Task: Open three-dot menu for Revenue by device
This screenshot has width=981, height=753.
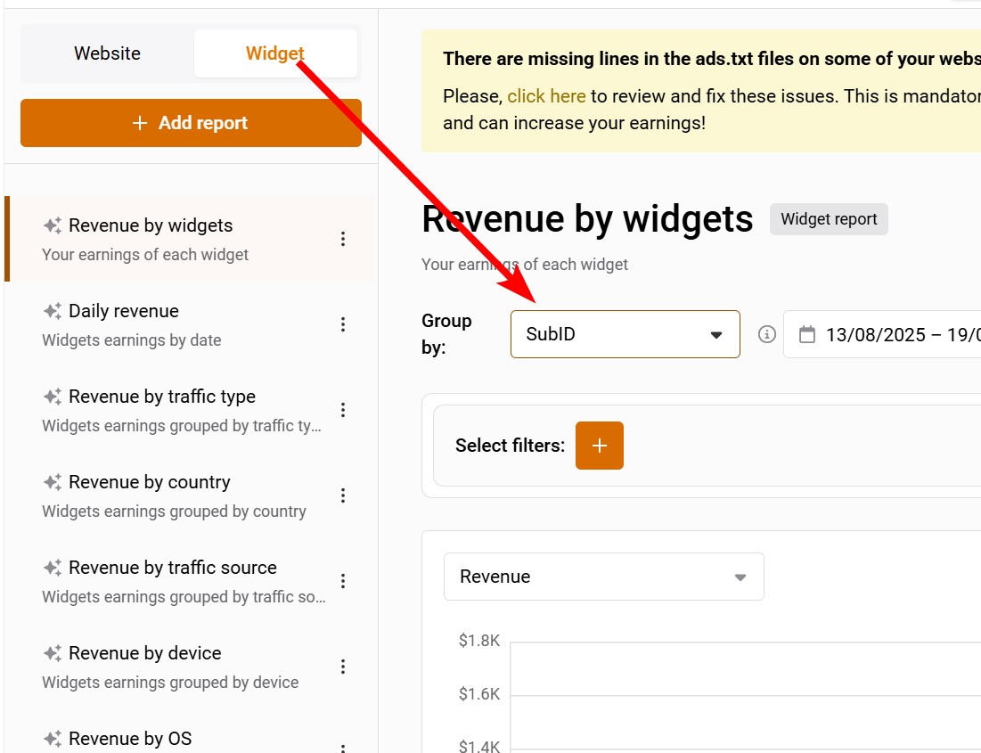Action: [x=343, y=667]
